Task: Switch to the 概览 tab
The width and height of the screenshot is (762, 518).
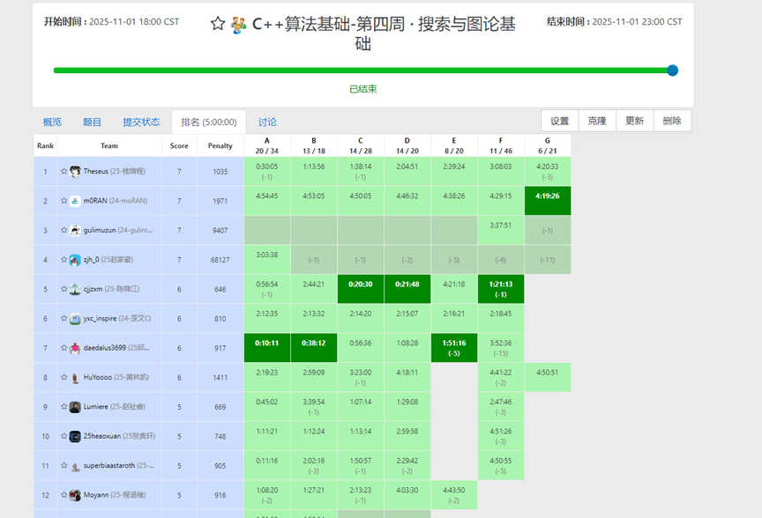Action: pos(52,122)
